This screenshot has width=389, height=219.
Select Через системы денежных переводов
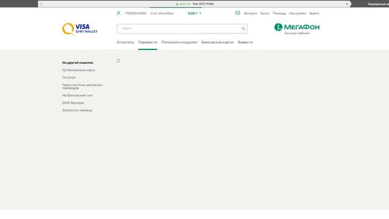pos(82,86)
